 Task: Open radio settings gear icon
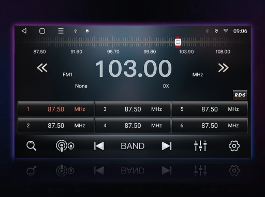click(x=234, y=146)
